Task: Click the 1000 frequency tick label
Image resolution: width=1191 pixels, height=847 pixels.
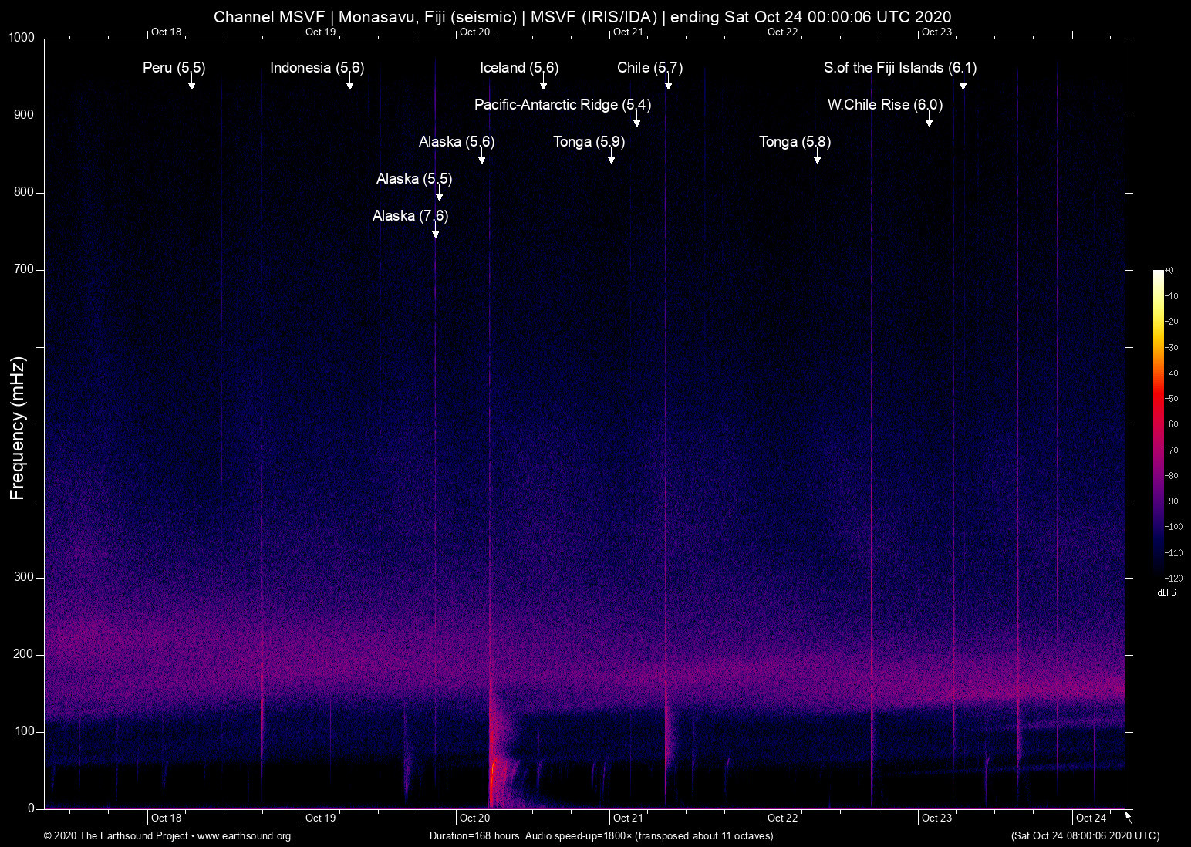Action: coord(22,38)
